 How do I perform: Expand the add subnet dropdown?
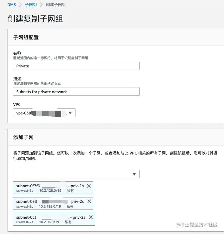(76, 174)
